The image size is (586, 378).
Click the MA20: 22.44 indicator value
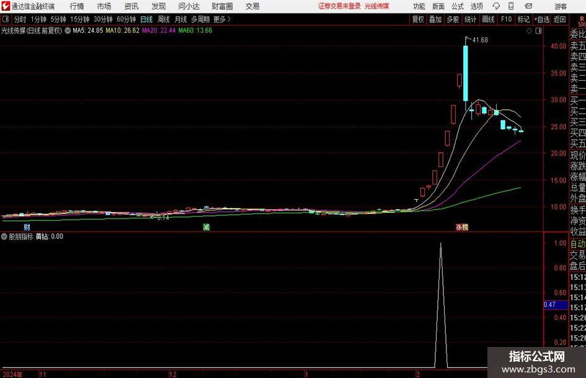coord(159,30)
